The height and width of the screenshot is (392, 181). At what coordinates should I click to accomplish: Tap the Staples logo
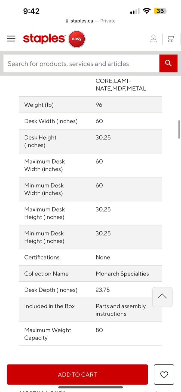tap(44, 39)
